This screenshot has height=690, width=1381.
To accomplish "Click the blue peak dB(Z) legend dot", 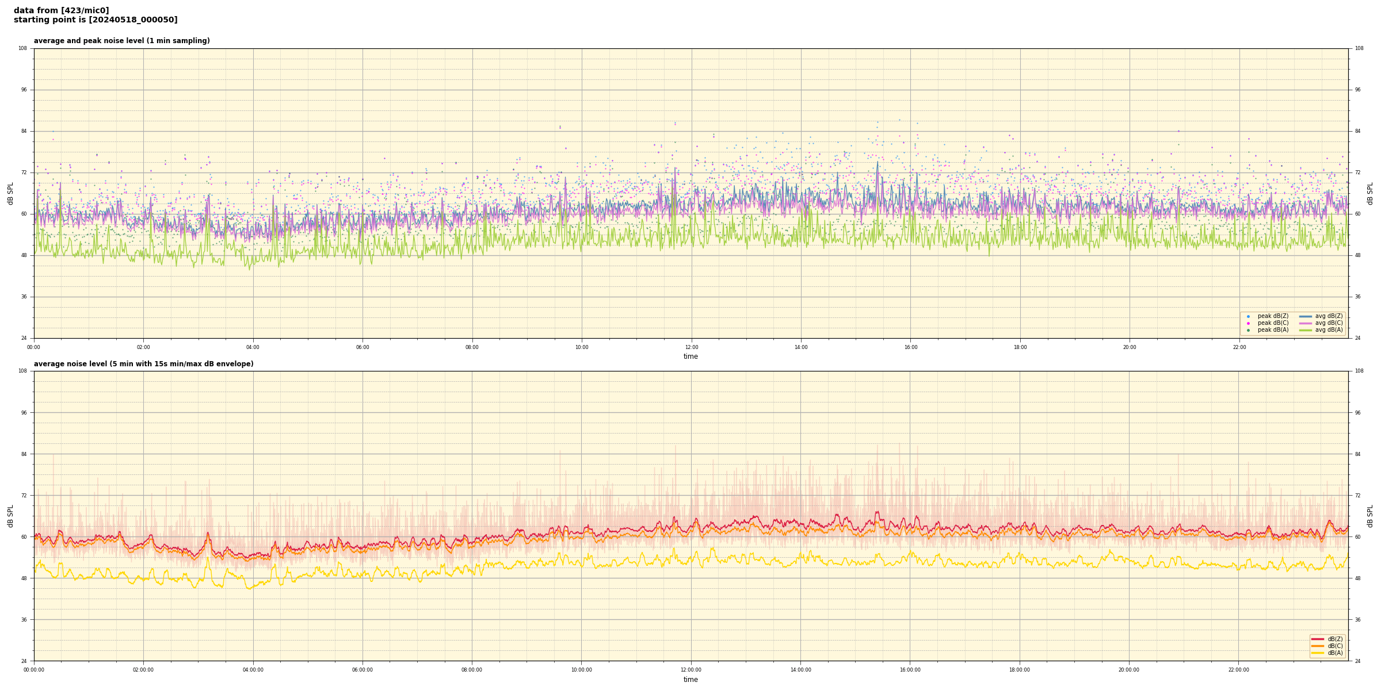I will 1248,316.
